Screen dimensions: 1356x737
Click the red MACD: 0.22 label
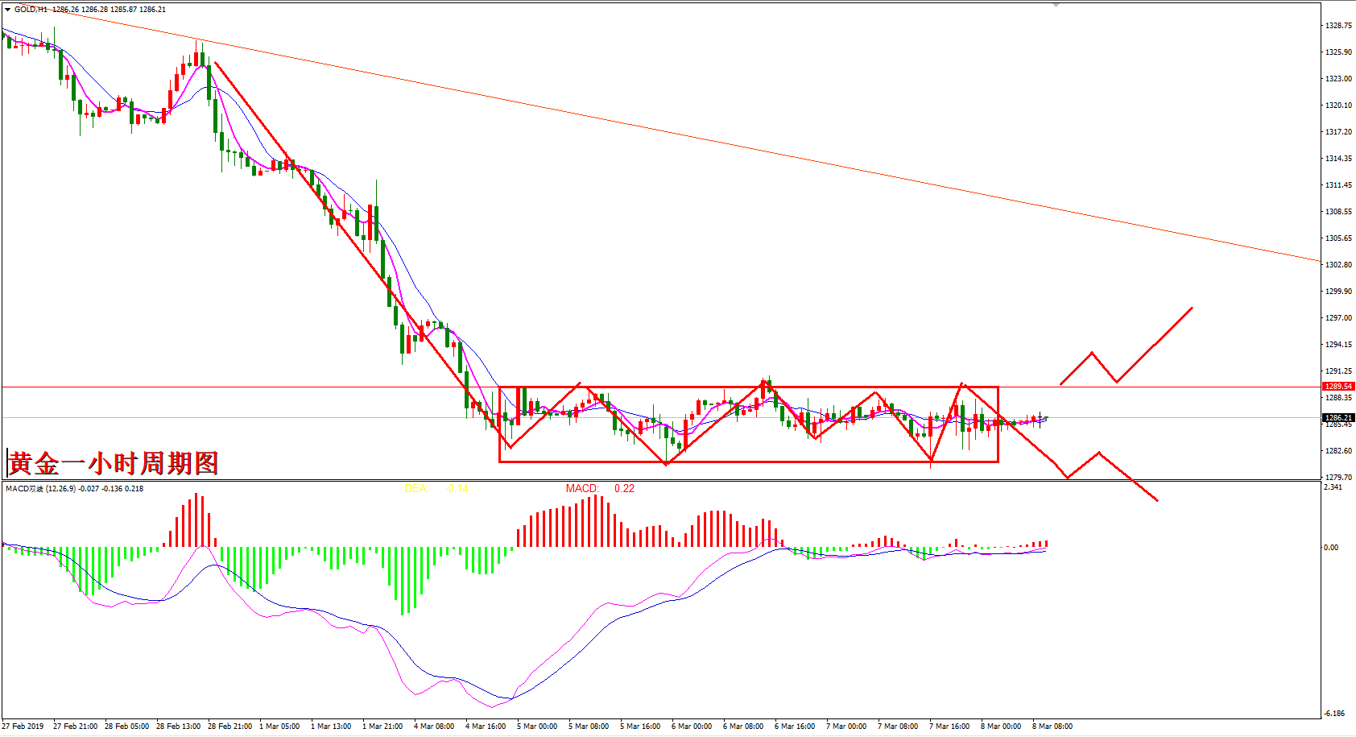click(x=600, y=489)
